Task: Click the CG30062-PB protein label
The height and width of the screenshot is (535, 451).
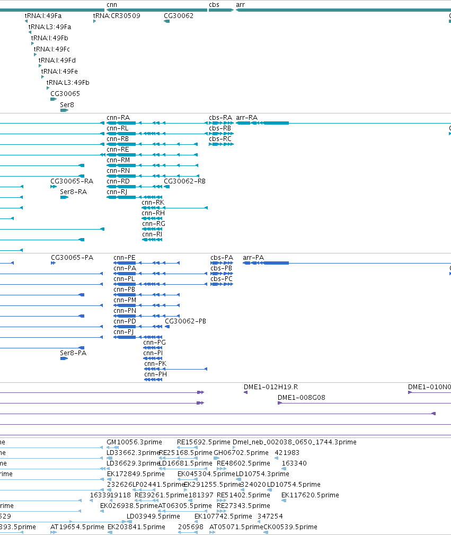Action: click(x=185, y=321)
